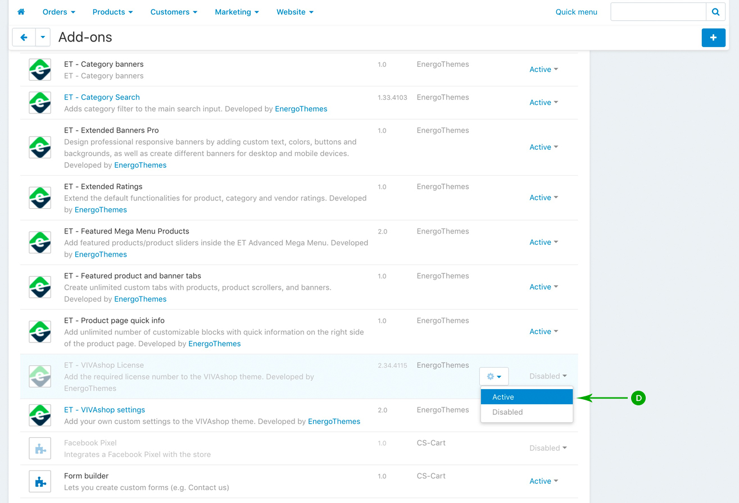The image size is (739, 503).
Task: Open Disabled status dropdown for Facebook Pixel
Action: tap(548, 448)
